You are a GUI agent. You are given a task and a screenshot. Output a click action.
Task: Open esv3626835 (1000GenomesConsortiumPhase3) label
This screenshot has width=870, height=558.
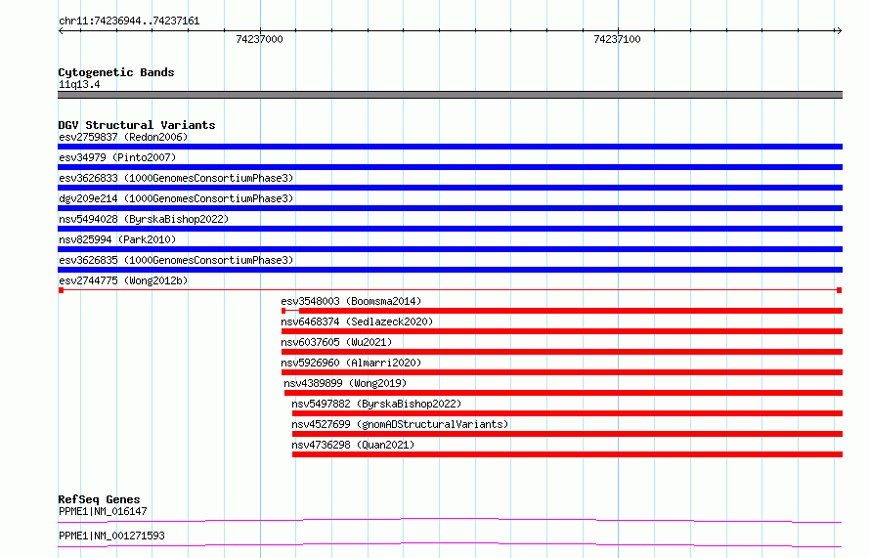point(176,260)
